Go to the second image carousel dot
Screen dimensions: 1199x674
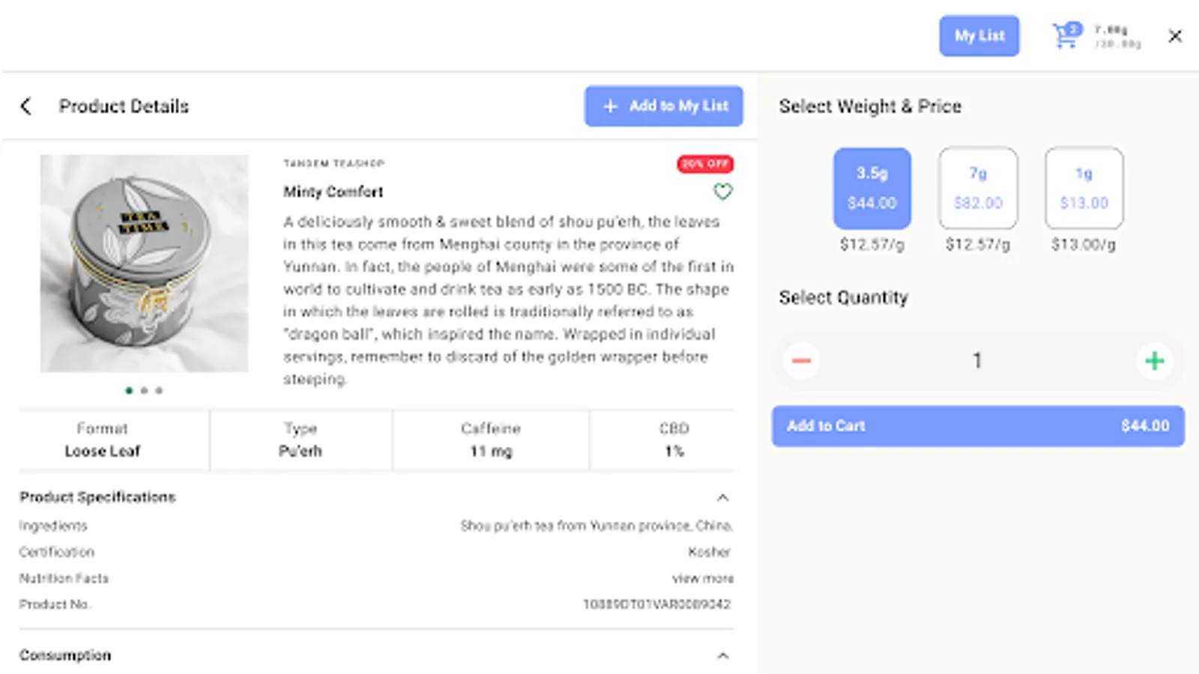tap(144, 390)
